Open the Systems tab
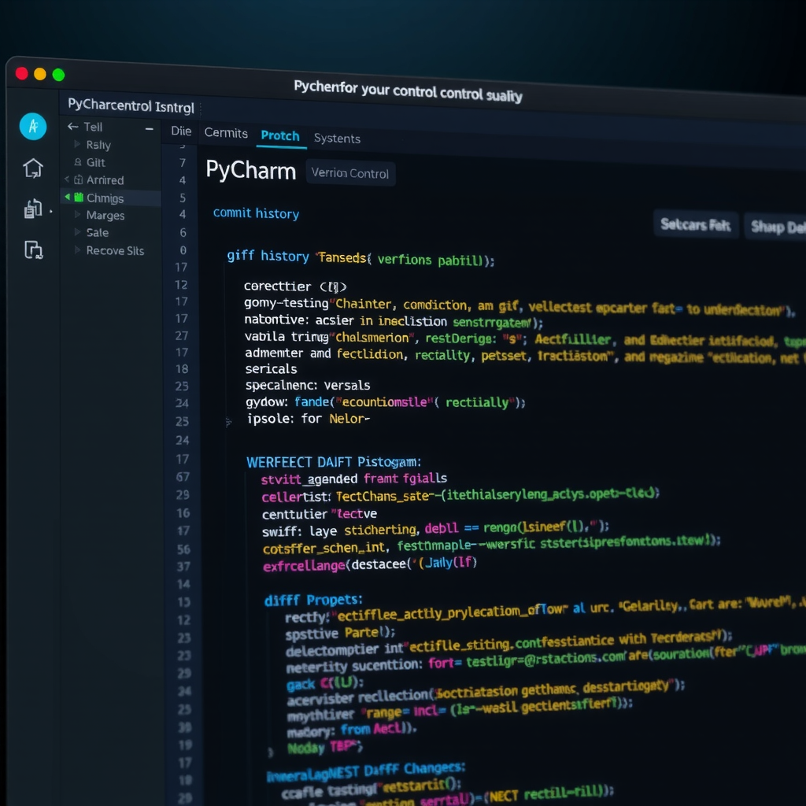This screenshot has width=806, height=806. click(337, 138)
